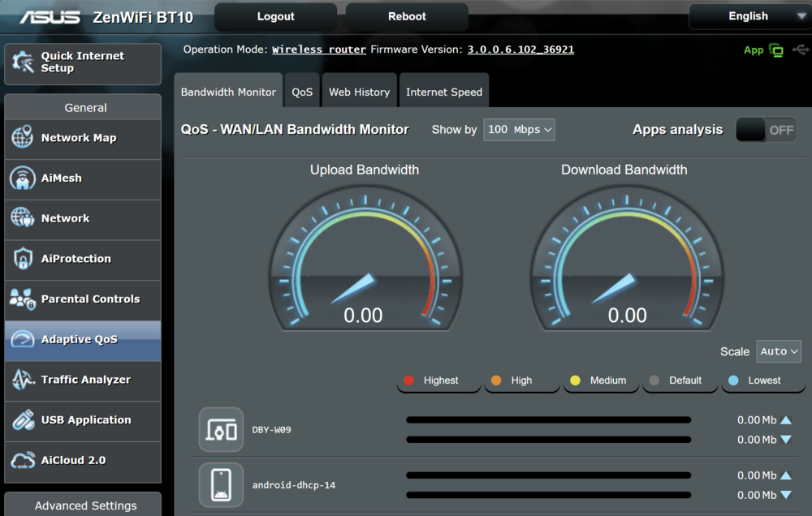812x516 pixels.
Task: Click the android-dhcp-14 download arrow icon
Action: coord(785,495)
